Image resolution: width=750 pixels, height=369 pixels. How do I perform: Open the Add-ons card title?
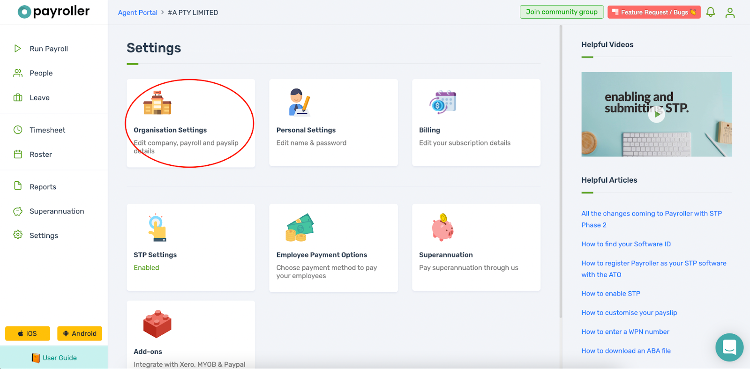pyautogui.click(x=148, y=352)
